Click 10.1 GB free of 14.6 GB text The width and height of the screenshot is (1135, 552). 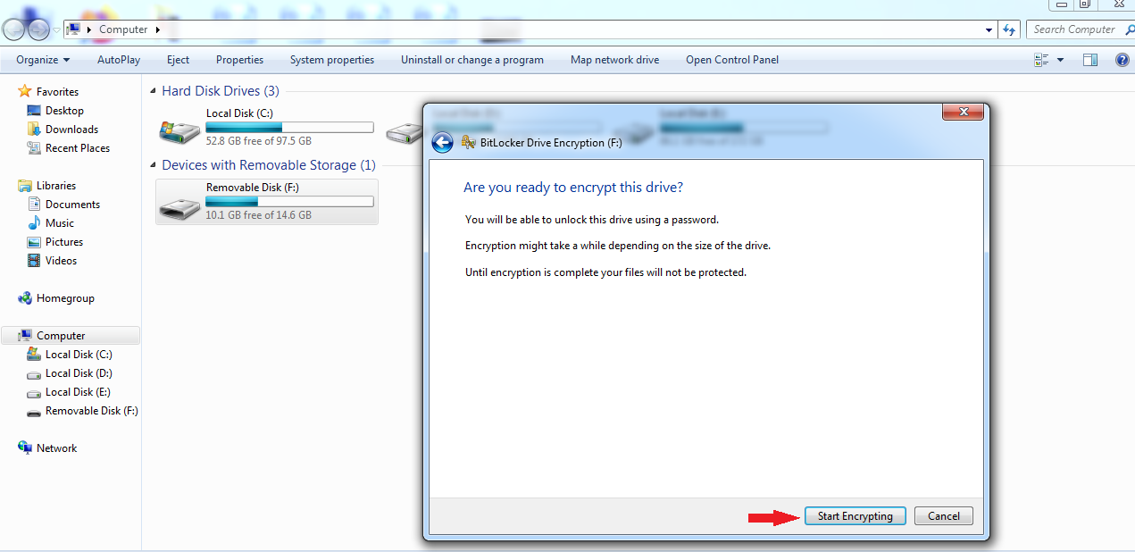[x=259, y=215]
